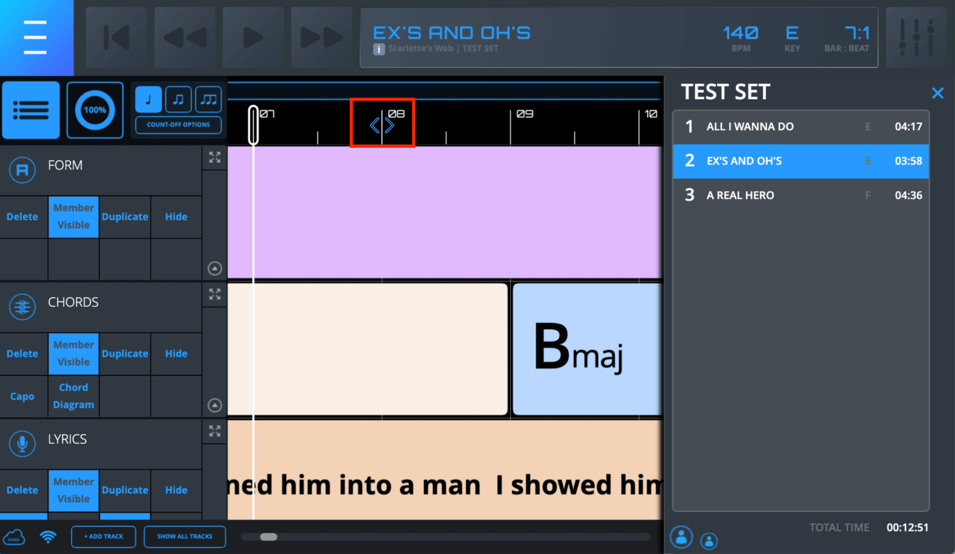This screenshot has width=955, height=554.
Task: Open Count-Off Options
Action: click(178, 125)
